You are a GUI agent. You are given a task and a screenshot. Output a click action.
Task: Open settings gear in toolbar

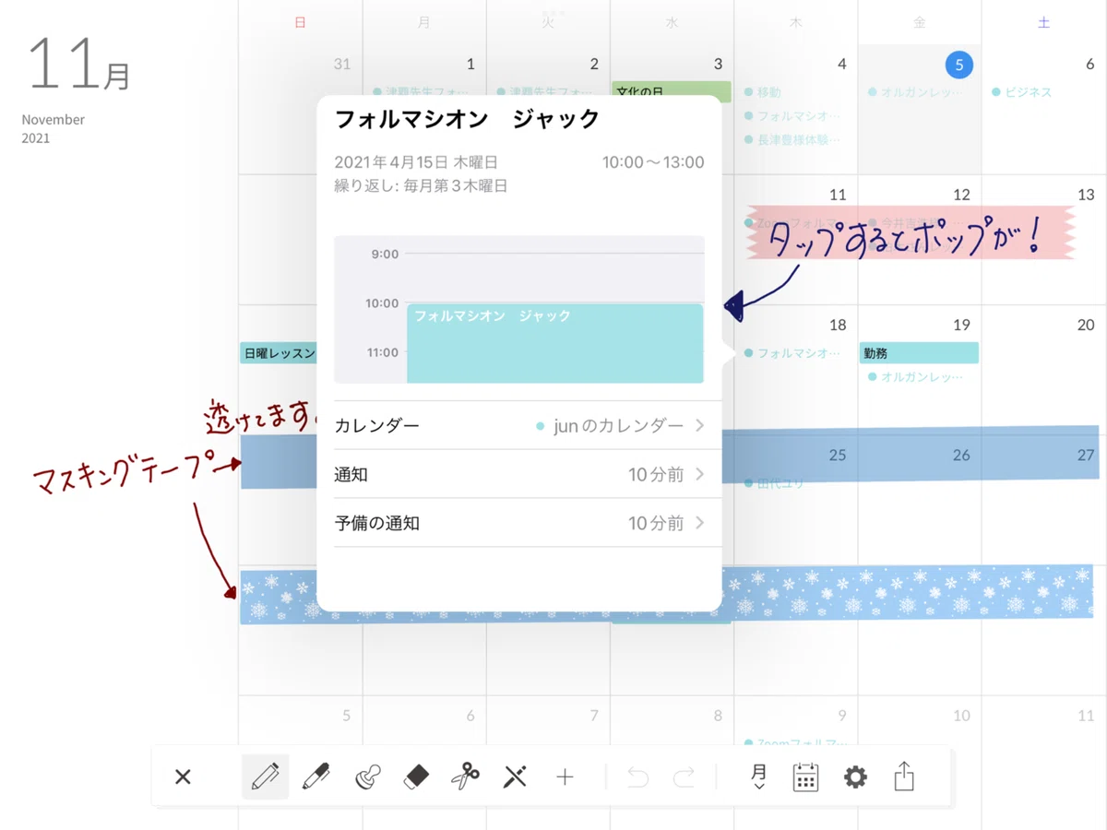[855, 777]
